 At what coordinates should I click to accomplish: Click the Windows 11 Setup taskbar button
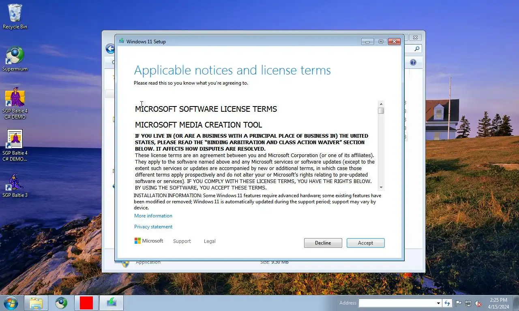[x=112, y=303]
